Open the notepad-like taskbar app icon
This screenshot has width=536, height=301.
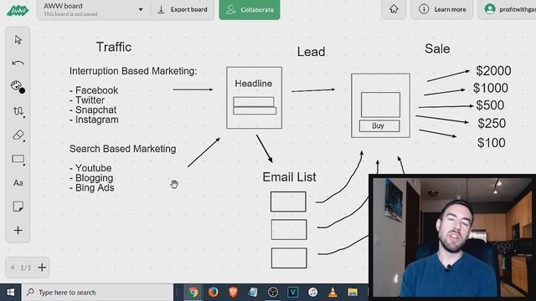point(253,293)
